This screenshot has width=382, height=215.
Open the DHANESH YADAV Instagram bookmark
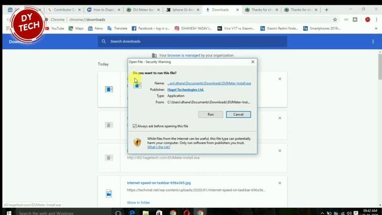pos(193,29)
